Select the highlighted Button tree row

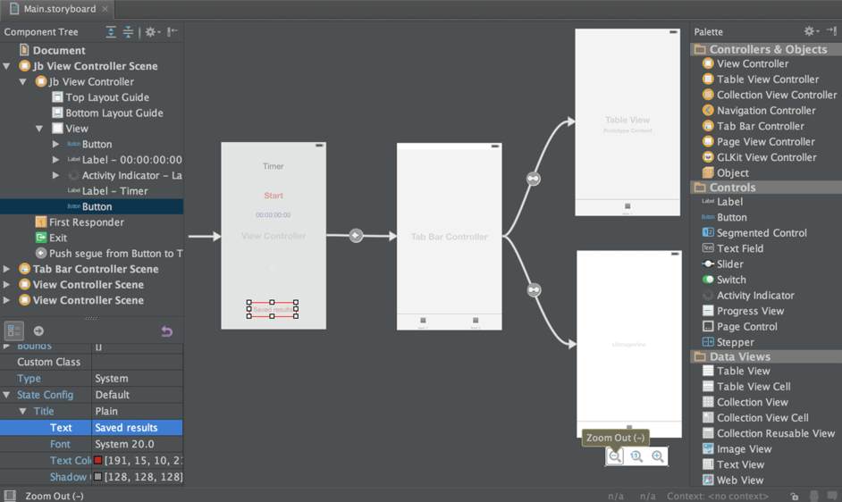click(x=91, y=206)
